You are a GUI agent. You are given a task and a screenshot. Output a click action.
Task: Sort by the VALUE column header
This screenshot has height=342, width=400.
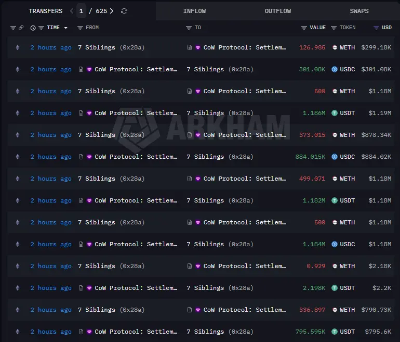tap(317, 28)
